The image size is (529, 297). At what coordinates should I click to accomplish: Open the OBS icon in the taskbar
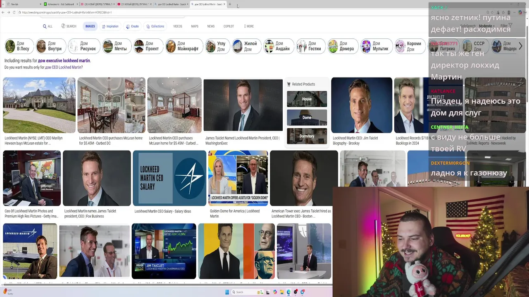point(295,292)
